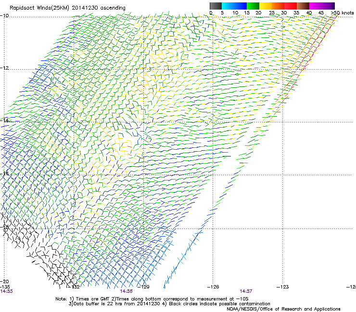Click the '-20' latitude axis label
Image resolution: width=356 pixels, height=312 pixels.
(4, 281)
